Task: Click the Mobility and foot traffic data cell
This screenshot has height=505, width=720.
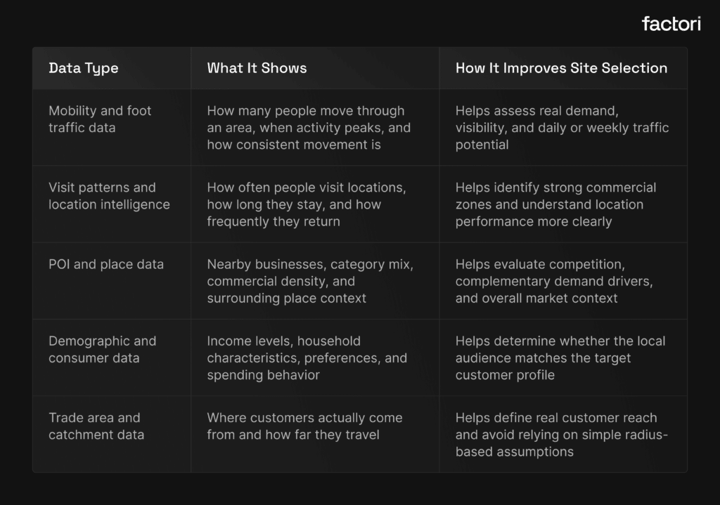Action: [100, 119]
